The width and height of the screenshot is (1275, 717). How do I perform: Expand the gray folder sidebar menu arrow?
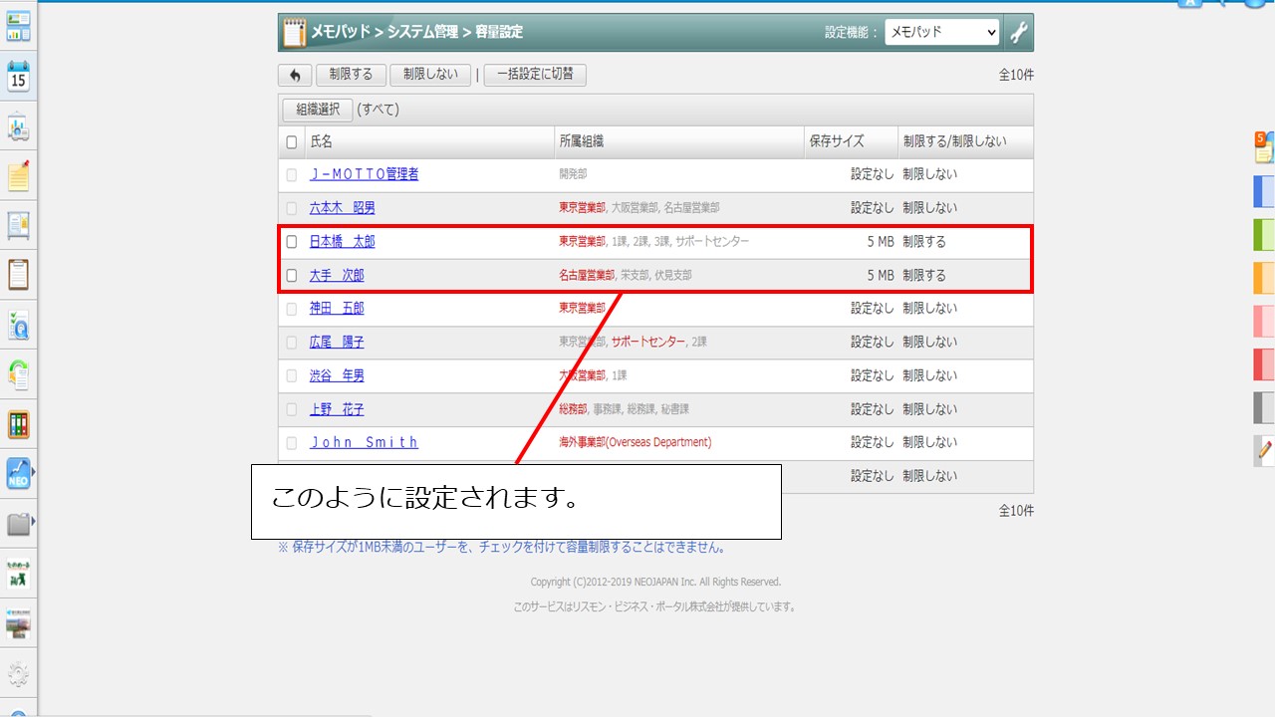33,521
